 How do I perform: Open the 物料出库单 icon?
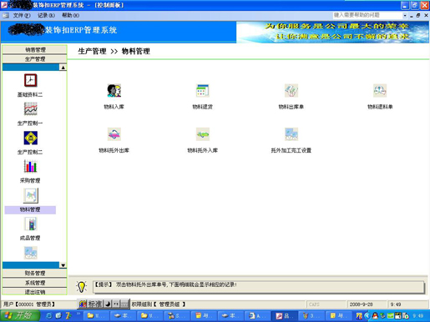coord(291,91)
